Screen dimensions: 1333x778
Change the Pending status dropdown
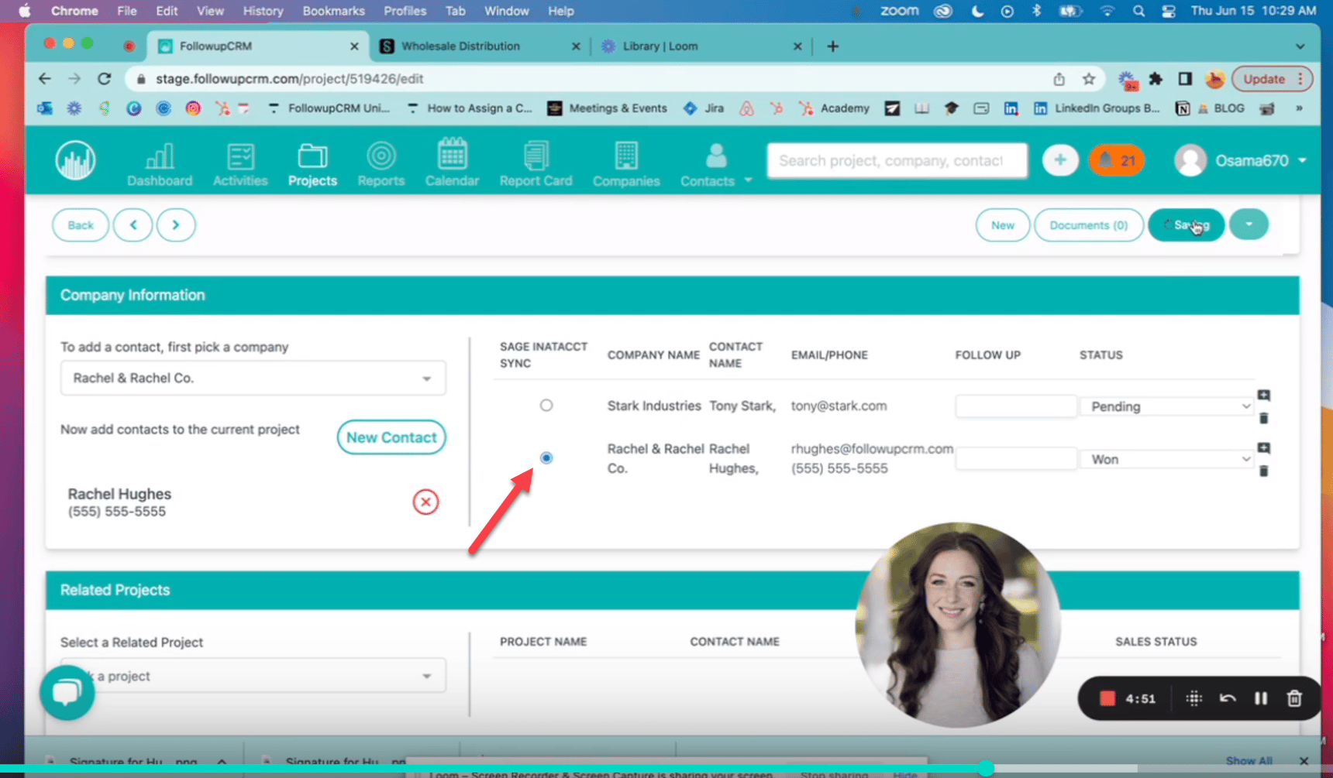click(1166, 406)
